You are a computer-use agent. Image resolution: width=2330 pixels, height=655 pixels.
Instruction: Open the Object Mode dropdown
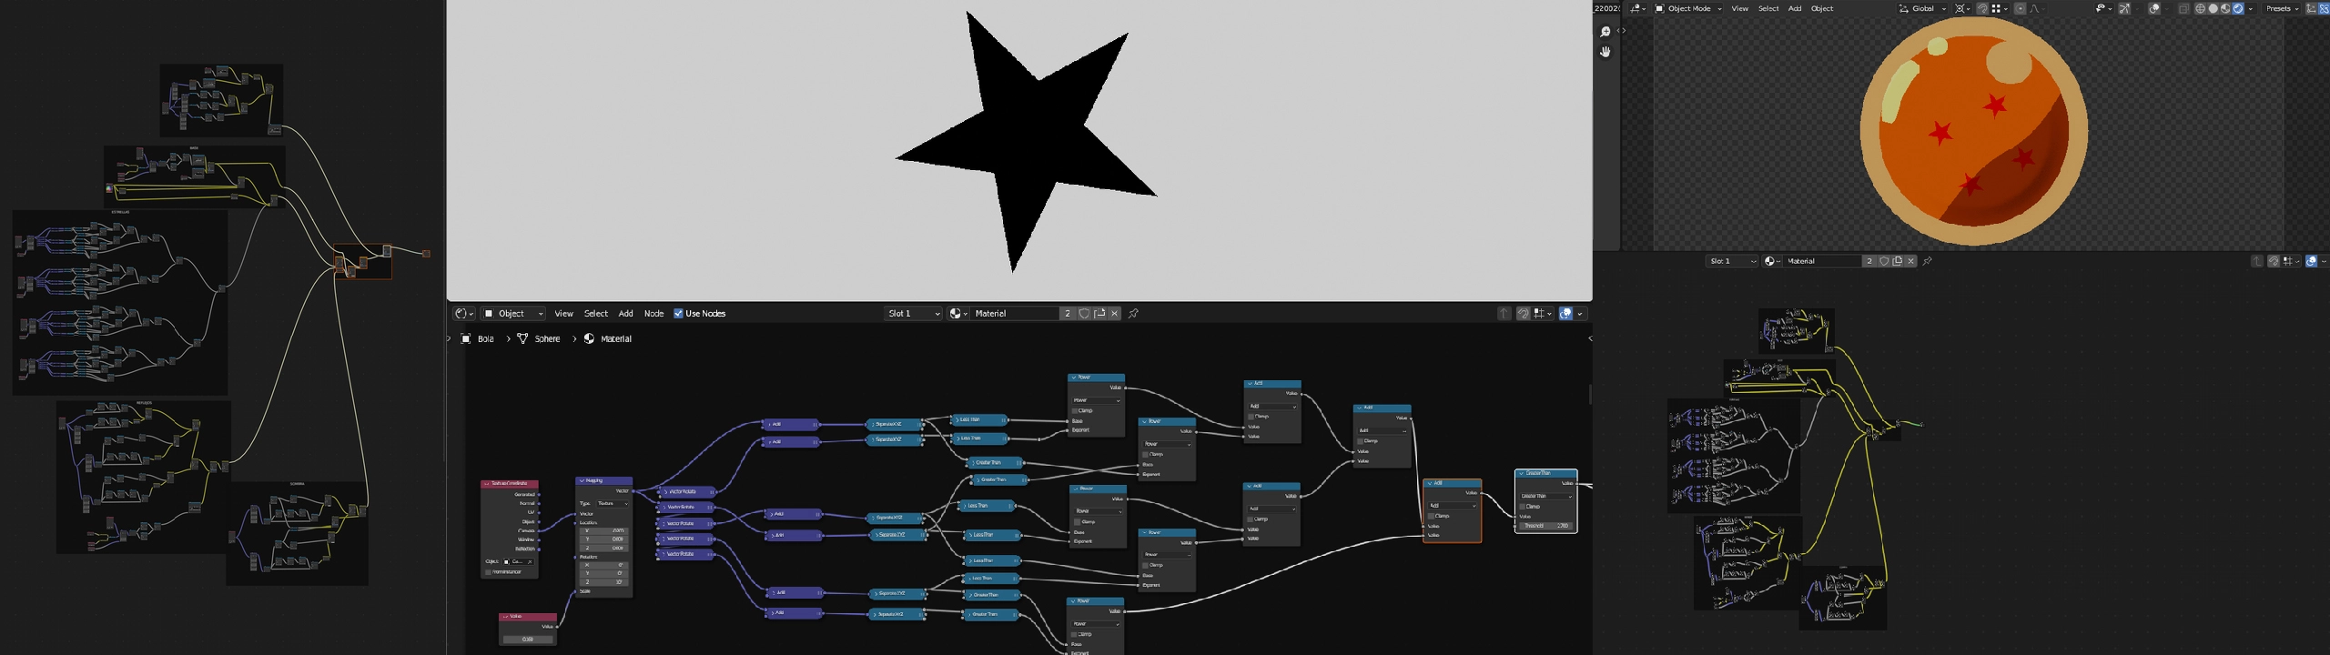[1688, 9]
